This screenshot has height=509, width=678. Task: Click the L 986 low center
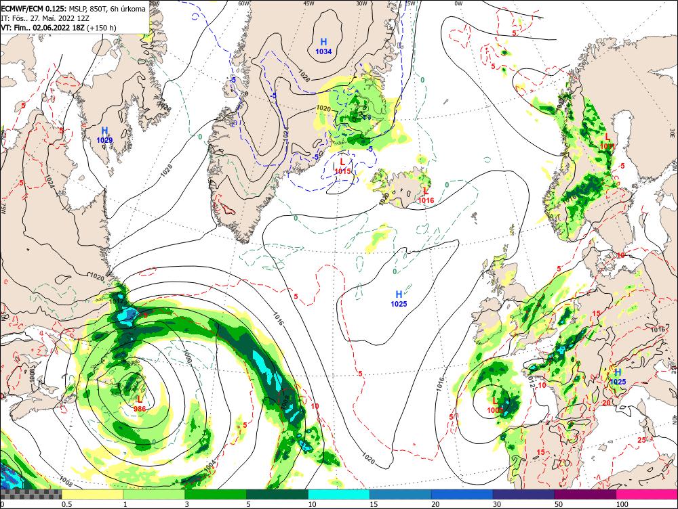140,404
